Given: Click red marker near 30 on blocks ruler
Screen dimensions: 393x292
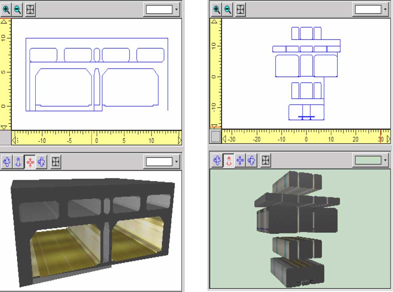Looking at the screenshot, I should coord(381,136).
